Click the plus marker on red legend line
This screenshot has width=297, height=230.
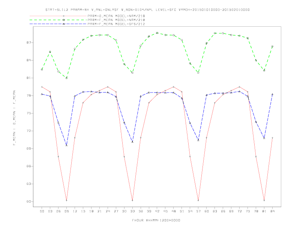click(64, 16)
